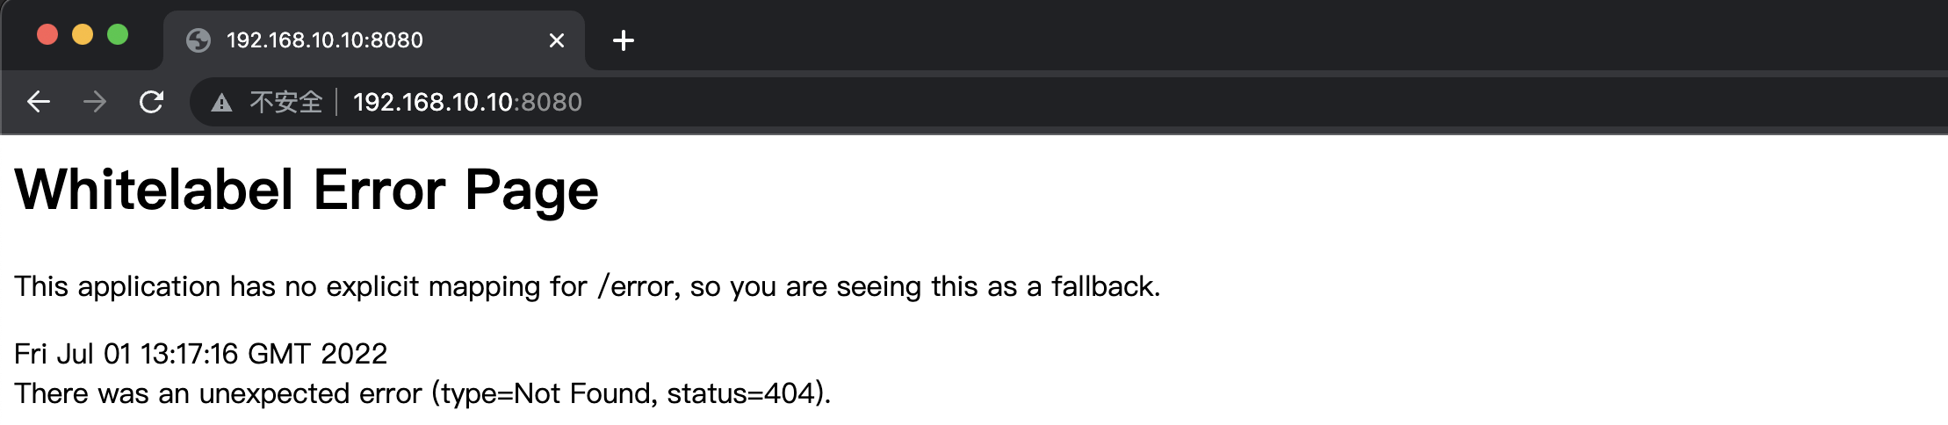1948x425 pixels.
Task: Click the status=404 unexpected error line
Action: pyautogui.click(x=422, y=393)
